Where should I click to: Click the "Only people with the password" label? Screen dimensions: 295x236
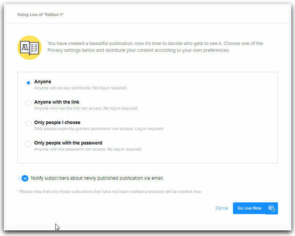pyautogui.click(x=68, y=143)
